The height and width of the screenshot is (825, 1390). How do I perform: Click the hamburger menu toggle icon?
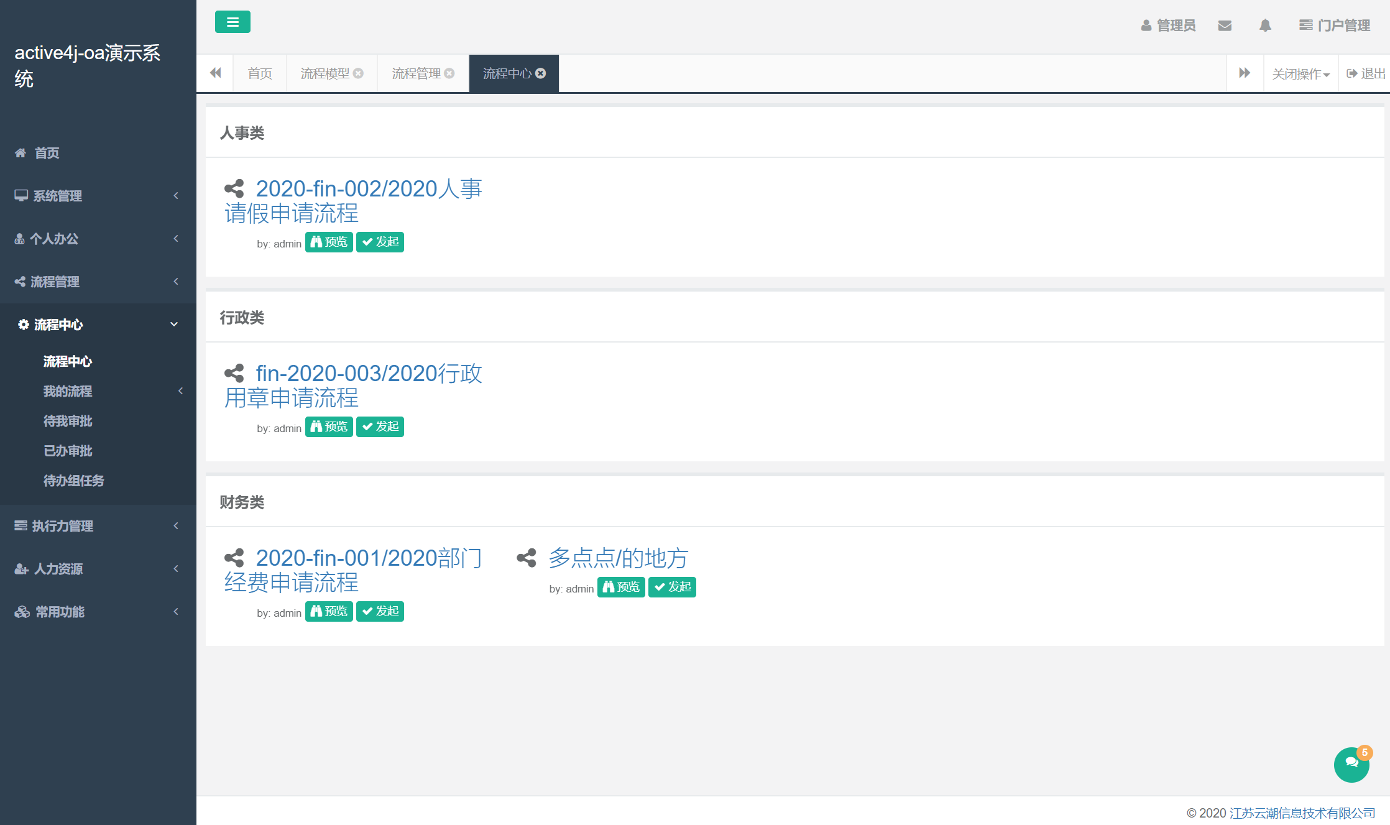pyautogui.click(x=232, y=22)
